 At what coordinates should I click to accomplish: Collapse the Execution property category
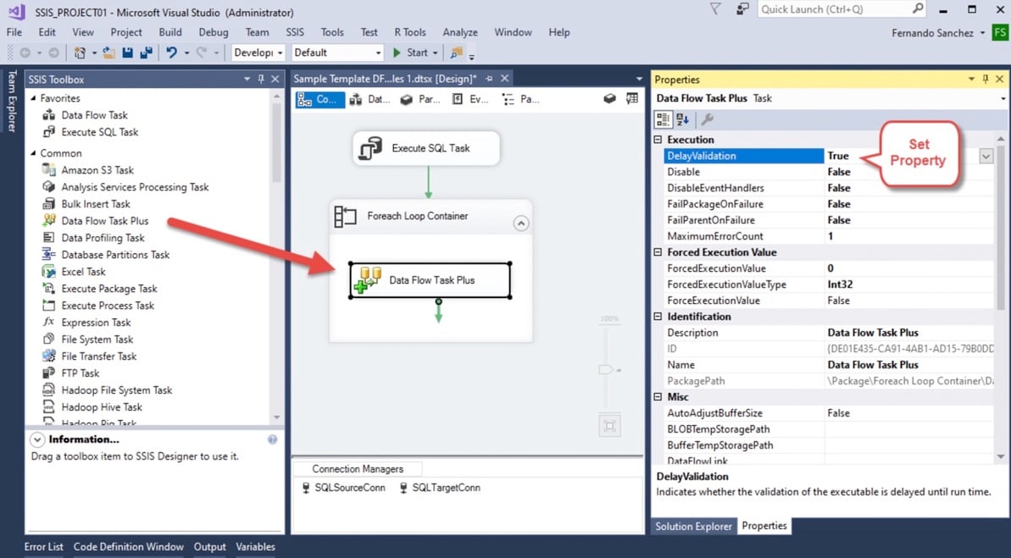point(658,139)
